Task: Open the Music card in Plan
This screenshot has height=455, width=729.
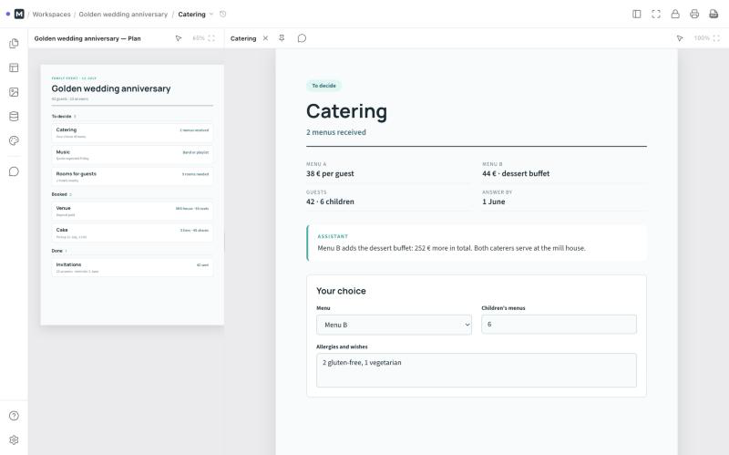Action: [x=132, y=154]
